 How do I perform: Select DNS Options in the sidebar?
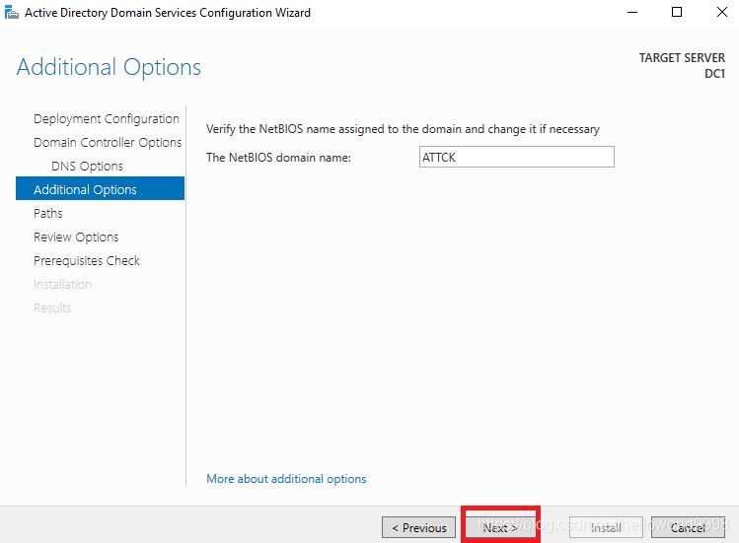(87, 166)
